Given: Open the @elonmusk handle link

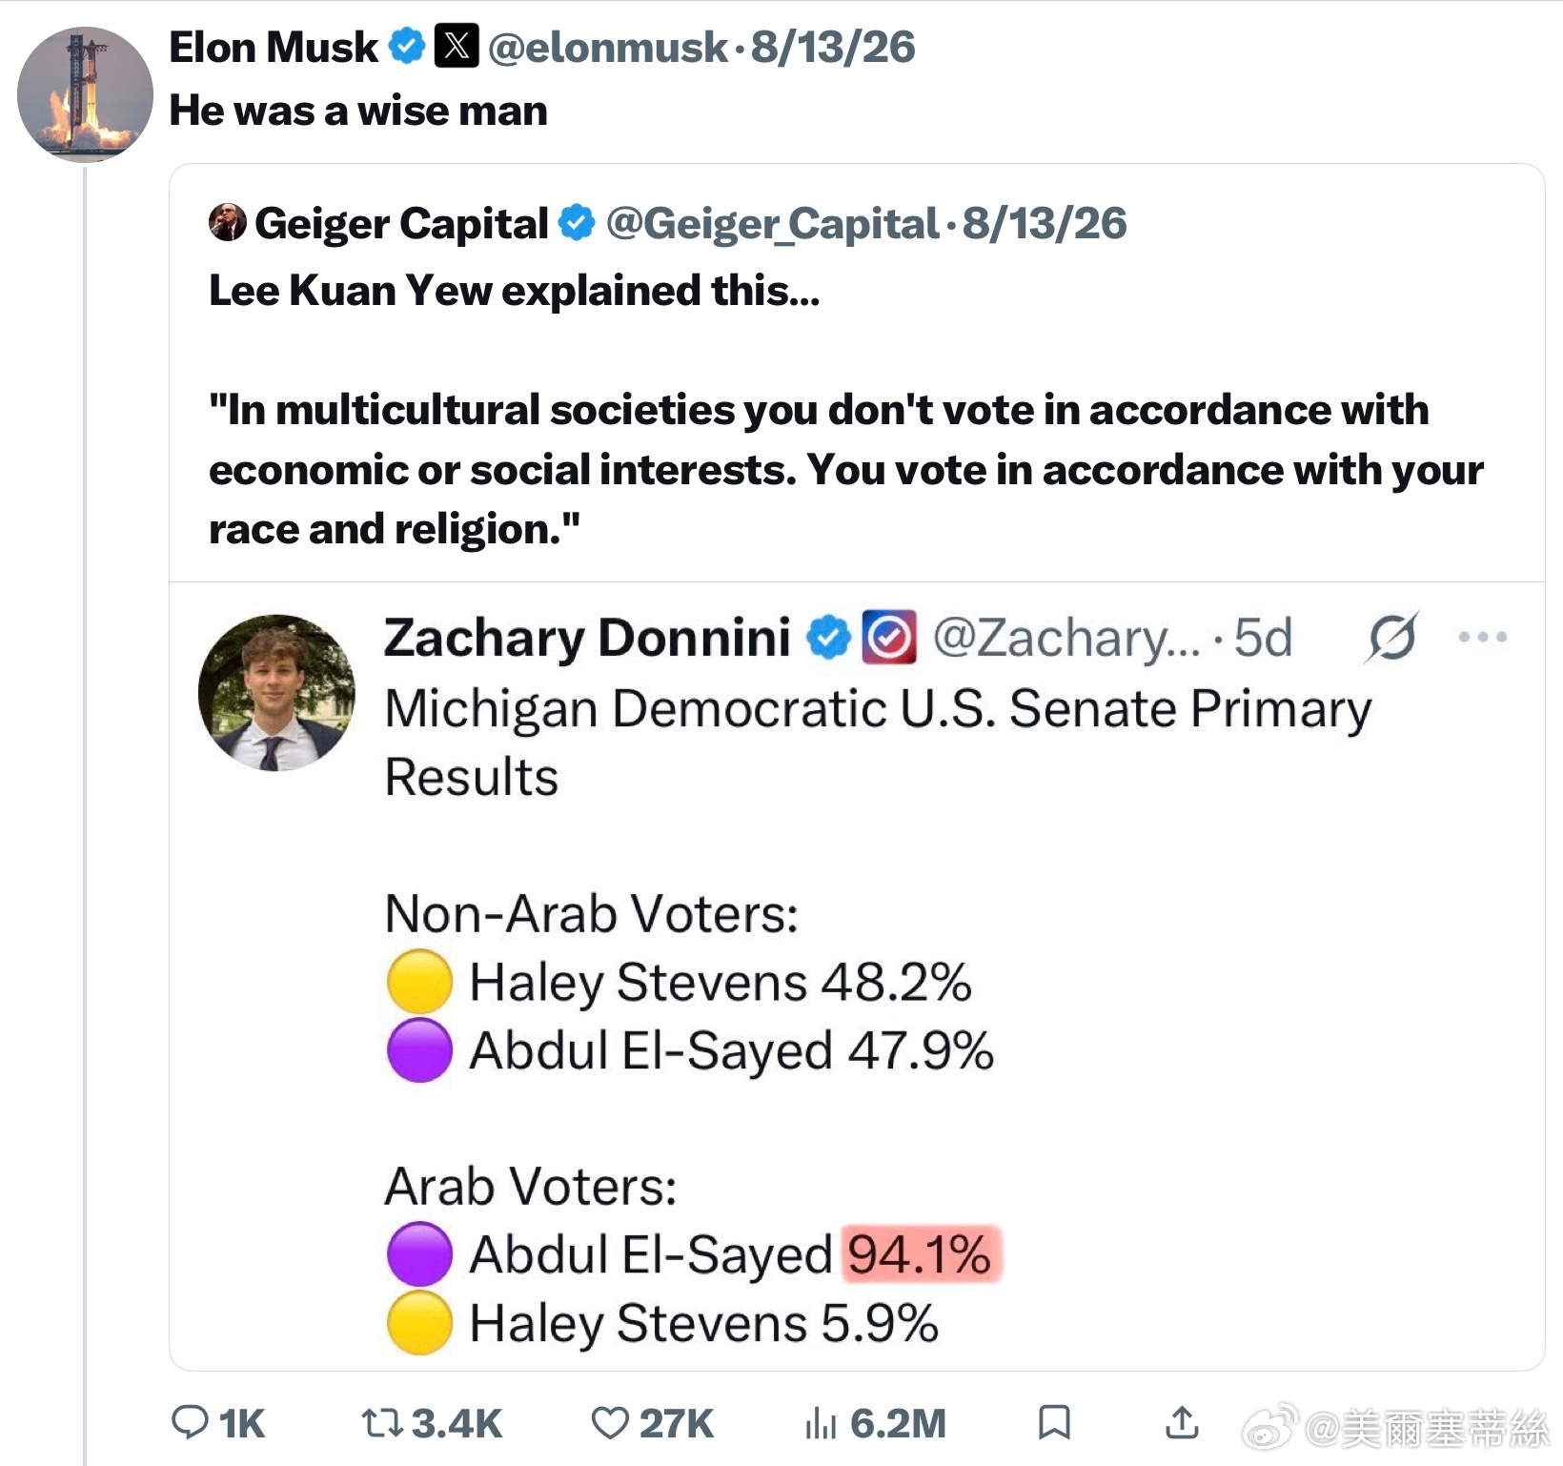Looking at the screenshot, I should pyautogui.click(x=607, y=48).
